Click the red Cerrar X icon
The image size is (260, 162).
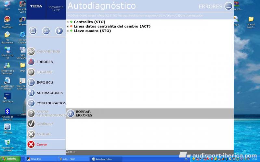[x=31, y=145]
